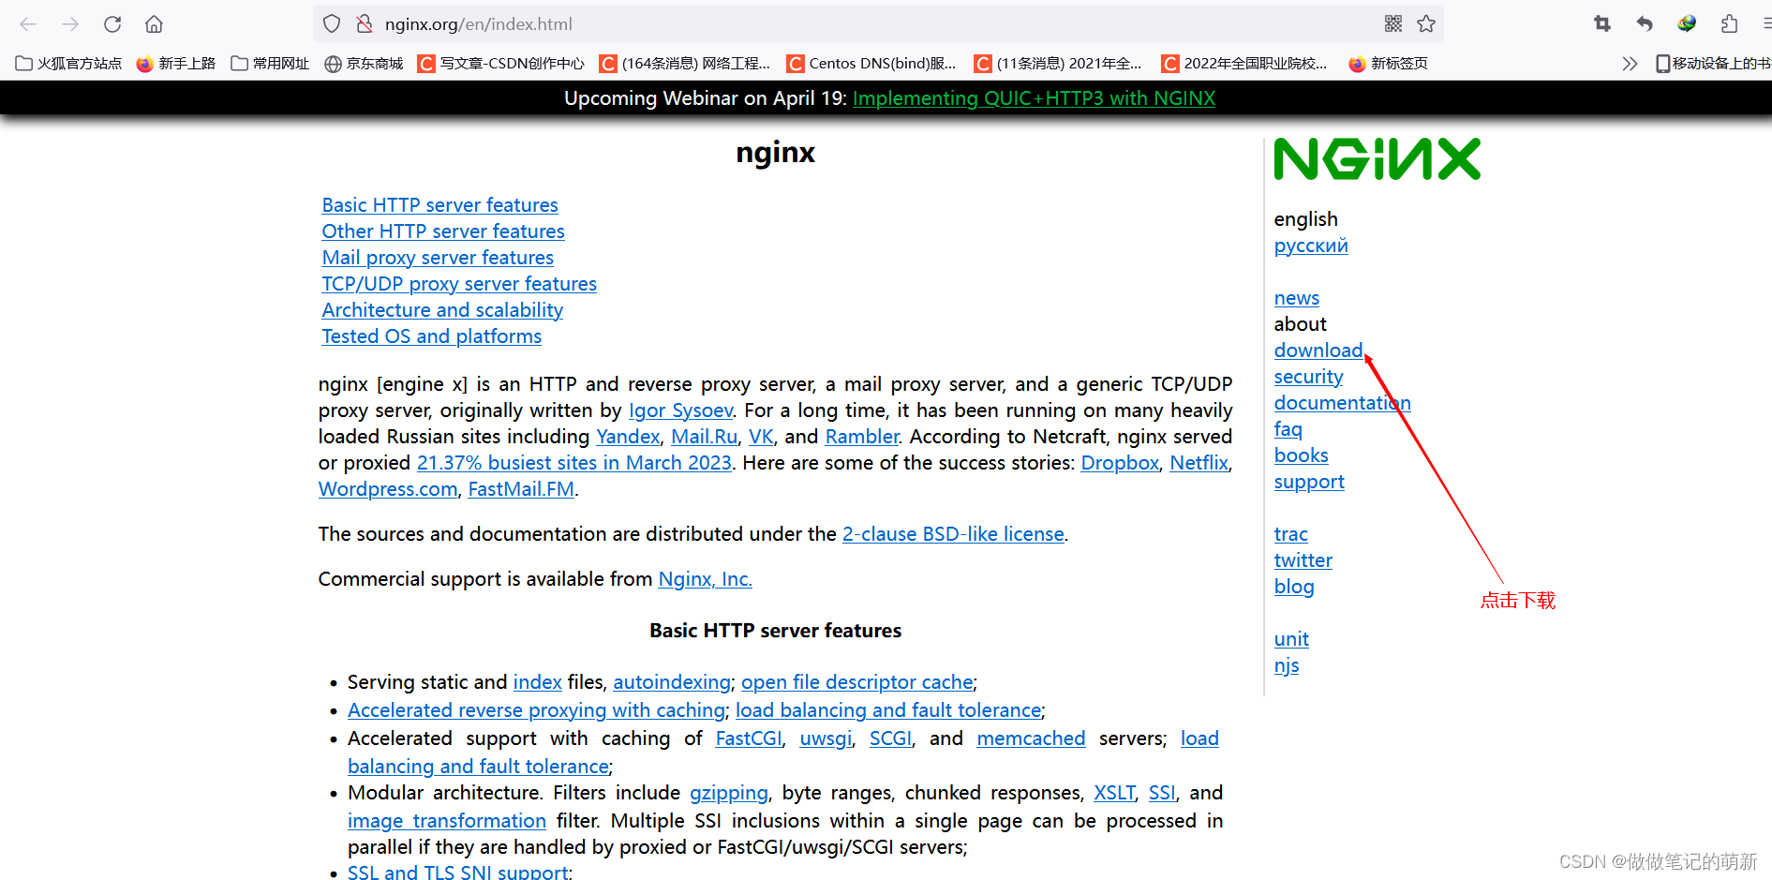Screen dimensions: 1772x880
Task: Open the blog link in sidebar
Action: click(1294, 587)
